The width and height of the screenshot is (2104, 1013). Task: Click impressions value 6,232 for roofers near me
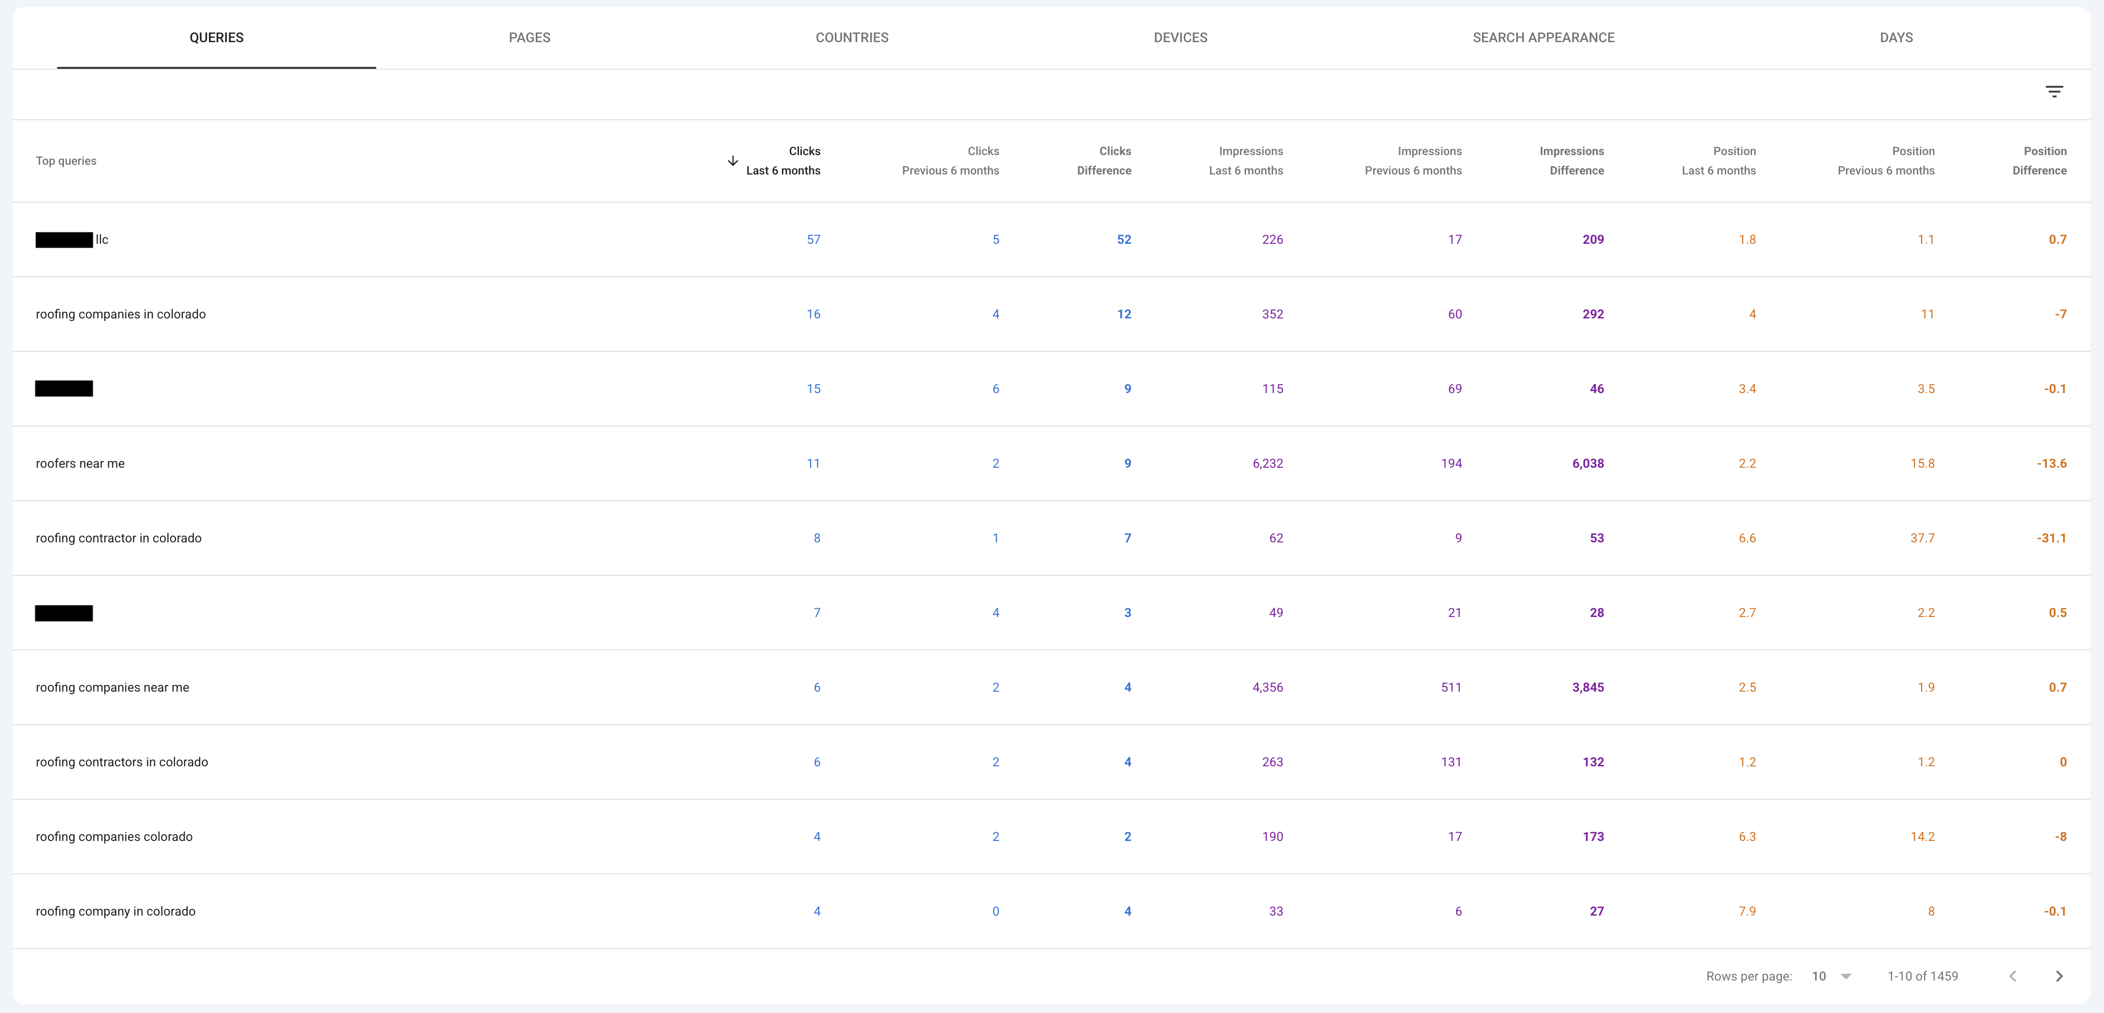click(x=1268, y=464)
